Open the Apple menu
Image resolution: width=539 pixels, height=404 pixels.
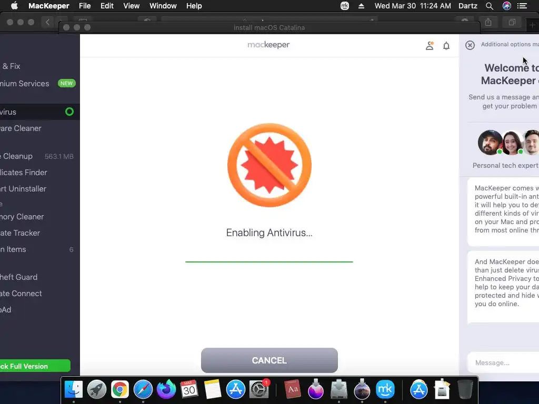[14, 6]
